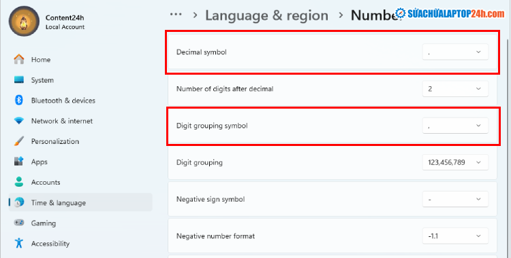511x258 pixels.
Task: Click the breadcrumb ellipsis button
Action: tap(176, 15)
